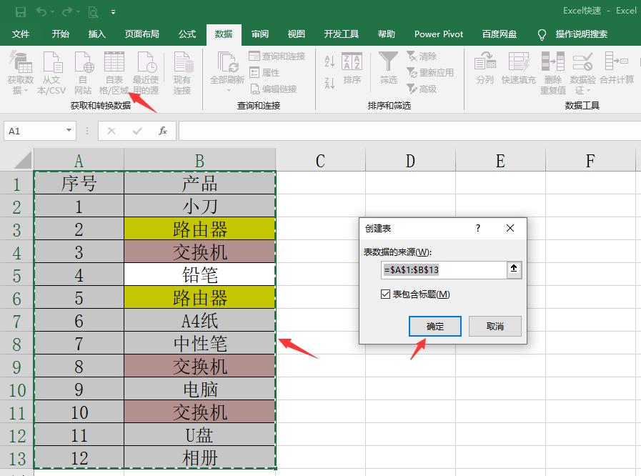Open the quick access toolbar customize arrow
The width and height of the screenshot is (641, 476).
113,12
